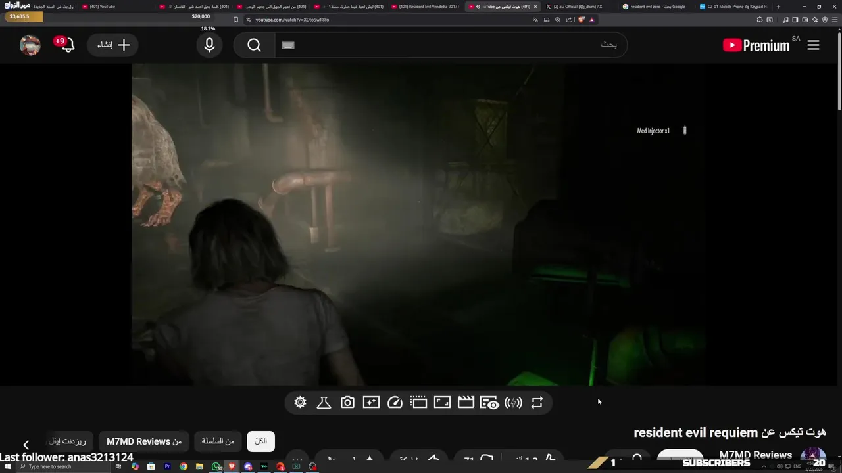Open the on-screen keyboard icon in search
842x473 pixels.
(288, 45)
